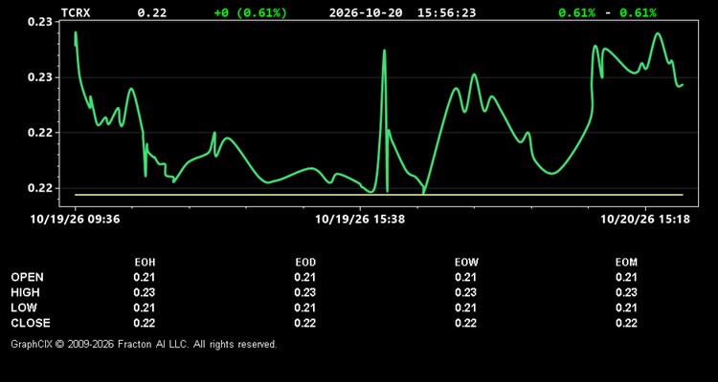718x382 pixels.
Task: Click the TCRX ticker symbol
Action: [x=76, y=12]
